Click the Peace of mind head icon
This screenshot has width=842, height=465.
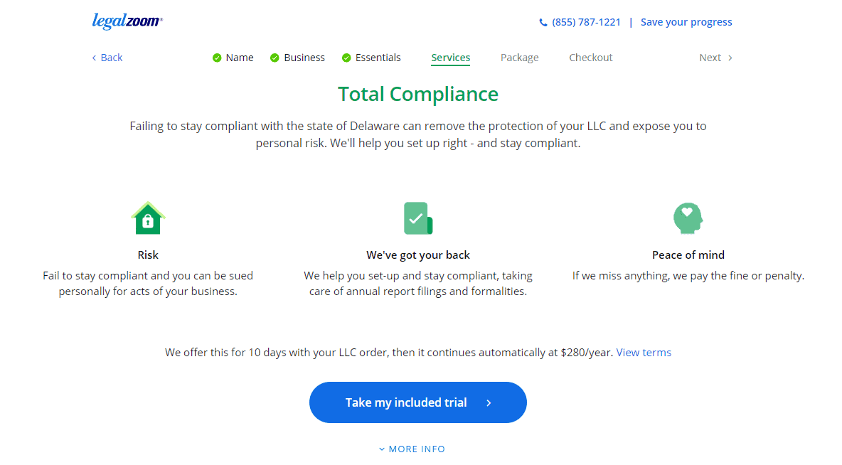click(x=688, y=218)
